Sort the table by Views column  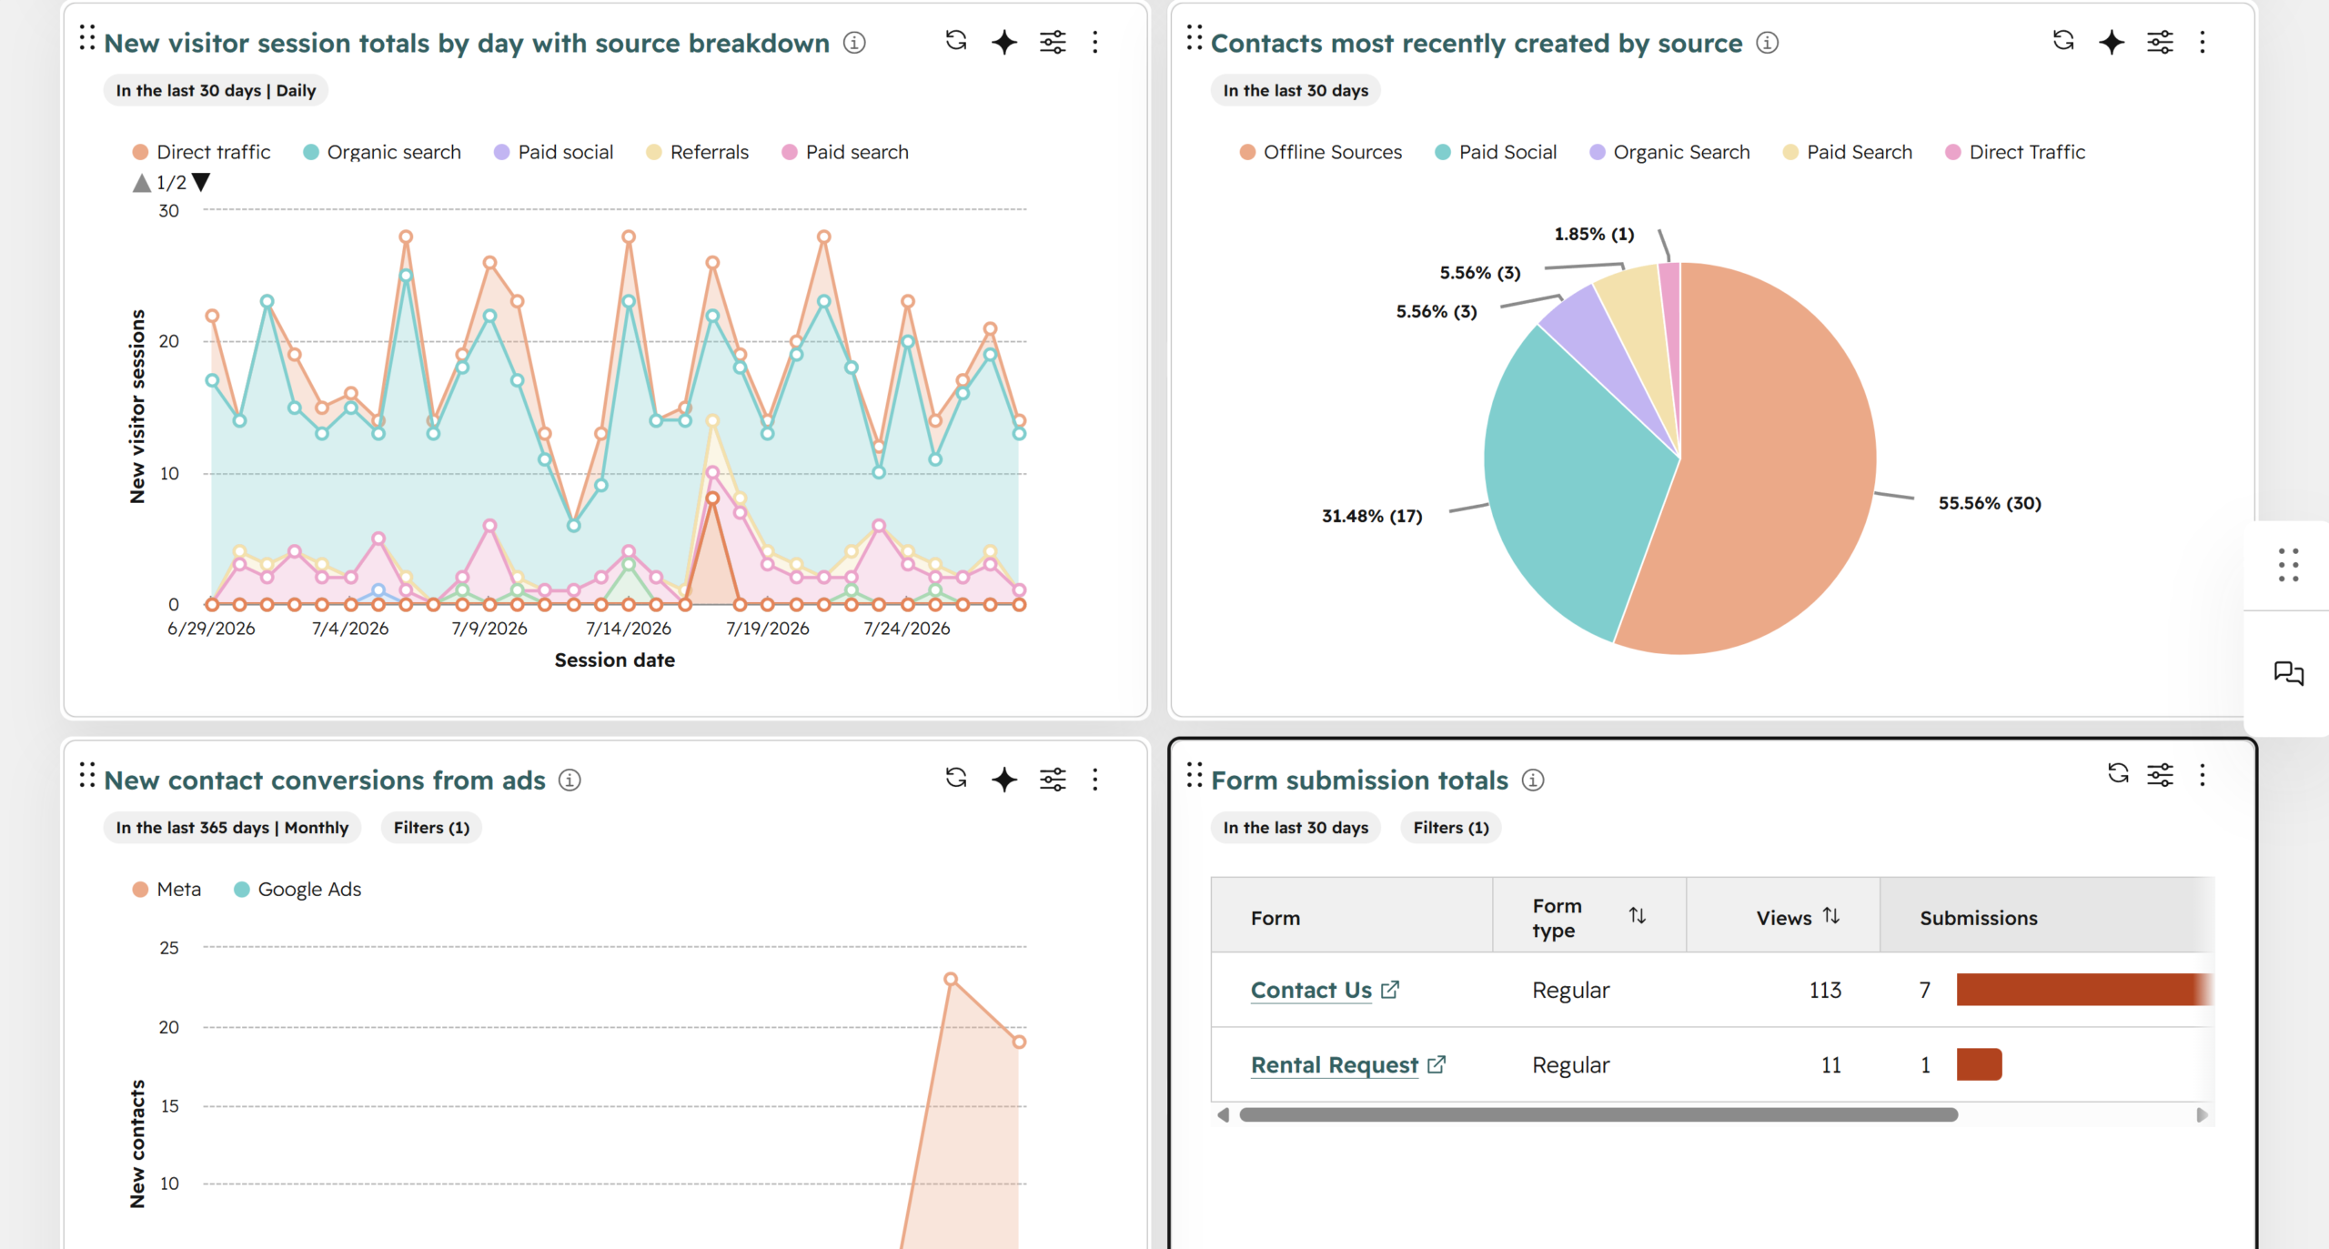click(1831, 916)
